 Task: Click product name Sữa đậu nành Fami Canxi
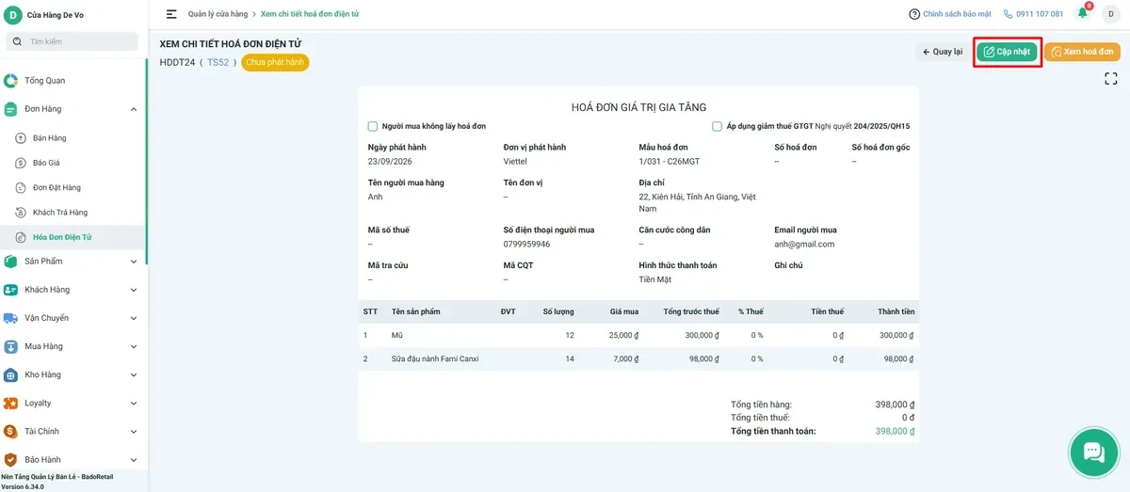435,358
